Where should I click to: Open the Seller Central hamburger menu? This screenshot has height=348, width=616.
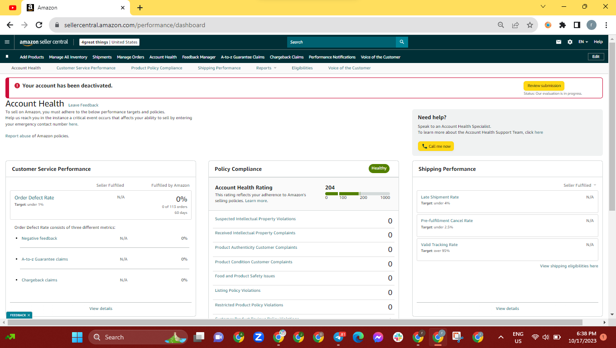tap(7, 42)
